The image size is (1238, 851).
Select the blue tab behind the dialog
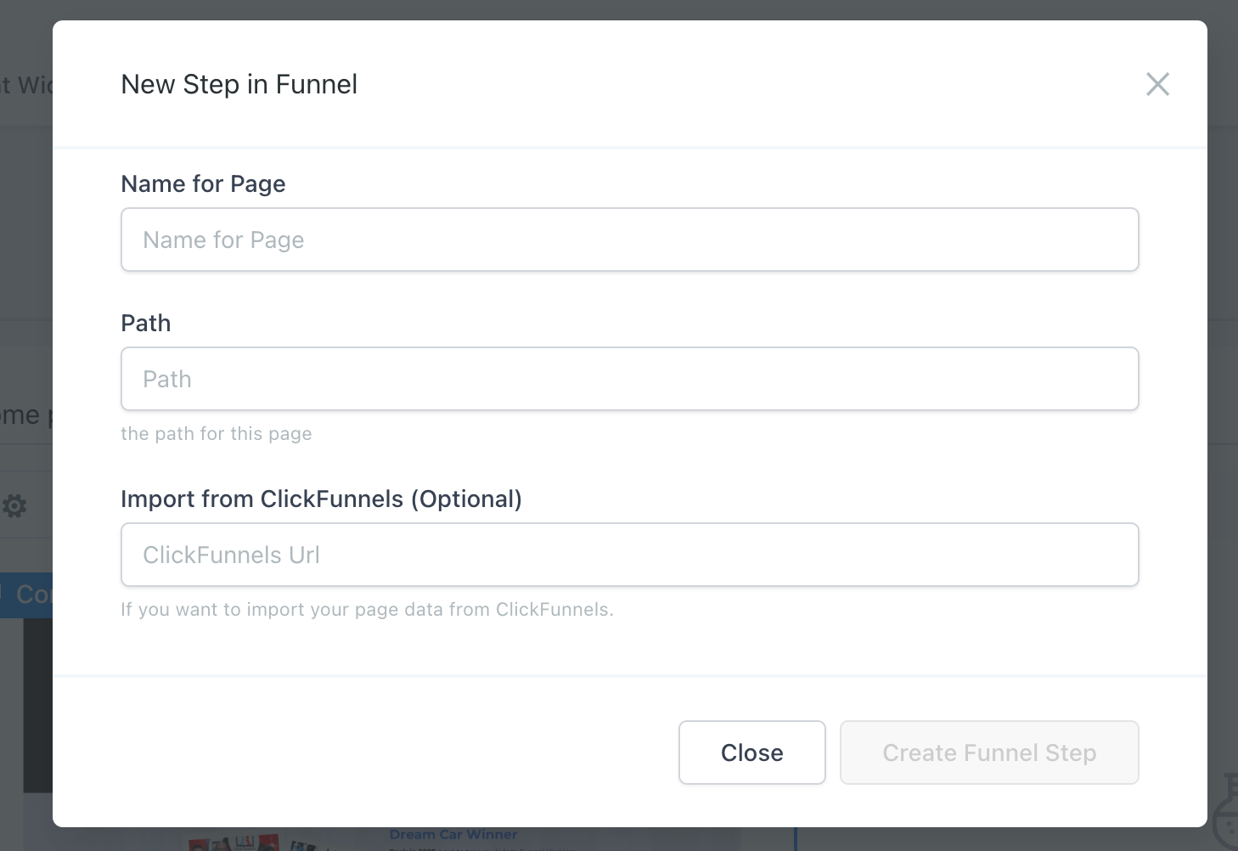(x=26, y=595)
